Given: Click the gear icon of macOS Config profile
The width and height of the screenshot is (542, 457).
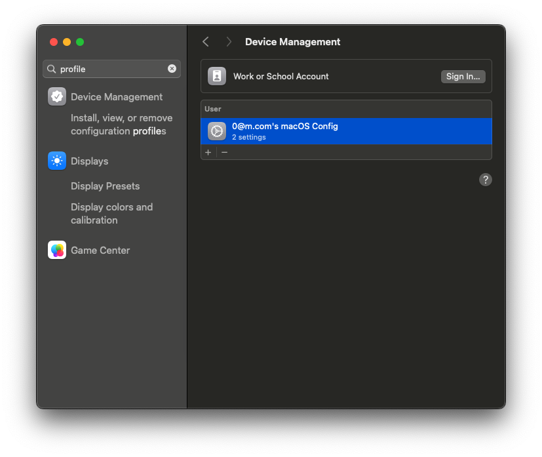Looking at the screenshot, I should (217, 131).
